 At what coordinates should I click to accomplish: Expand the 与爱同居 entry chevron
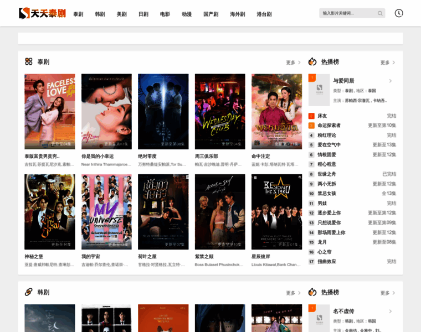(x=391, y=81)
